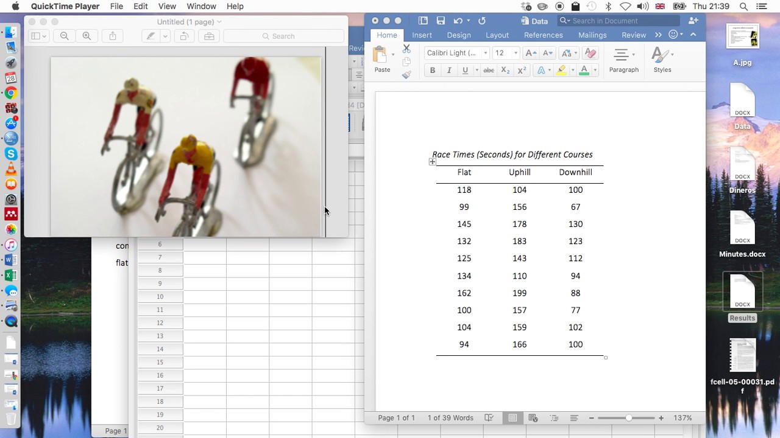Click the Search in Document field
Image resolution: width=780 pixels, height=438 pixels.
(x=619, y=21)
